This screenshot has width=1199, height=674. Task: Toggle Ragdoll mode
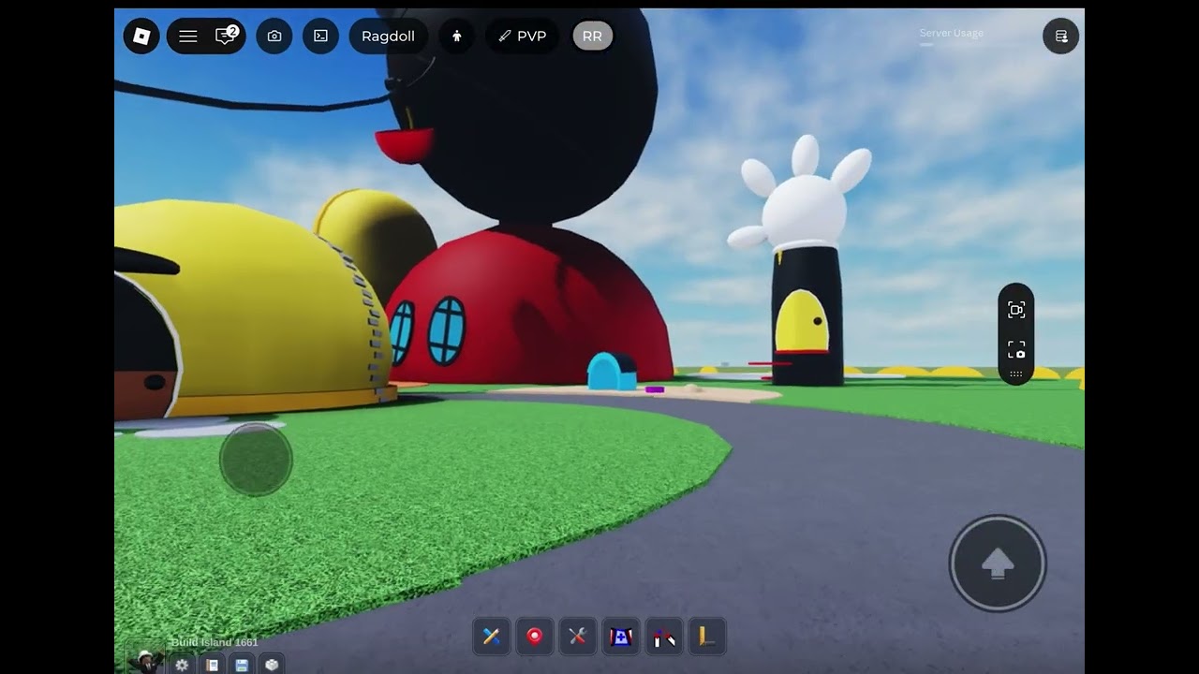tap(388, 36)
